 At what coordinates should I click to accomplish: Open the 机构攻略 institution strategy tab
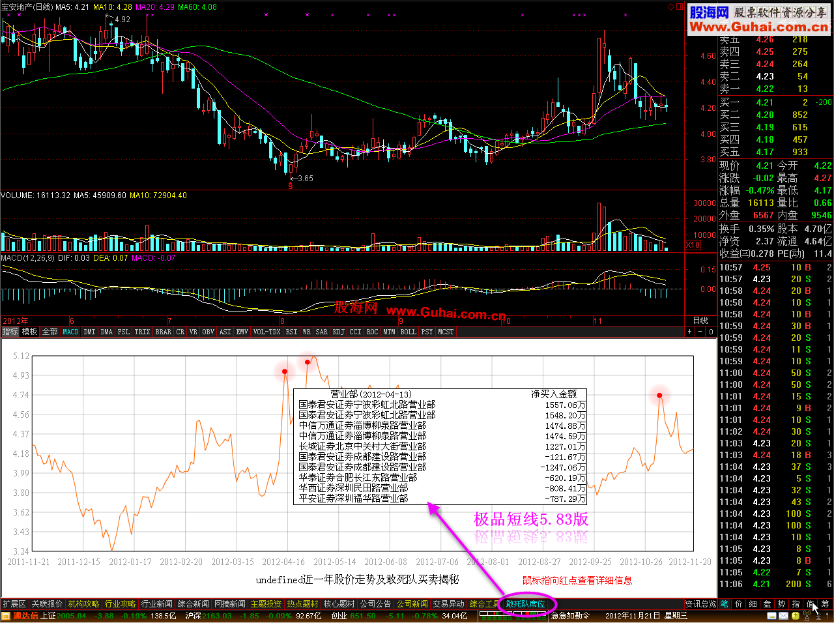tap(84, 604)
